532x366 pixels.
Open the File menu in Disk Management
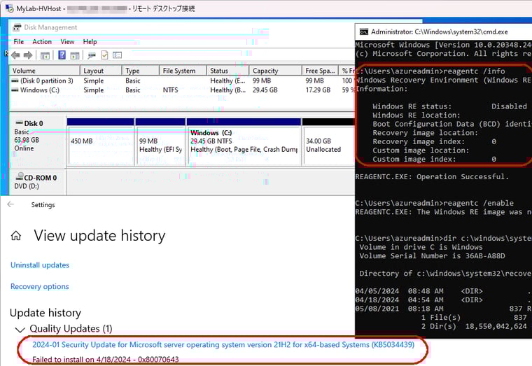[x=19, y=42]
